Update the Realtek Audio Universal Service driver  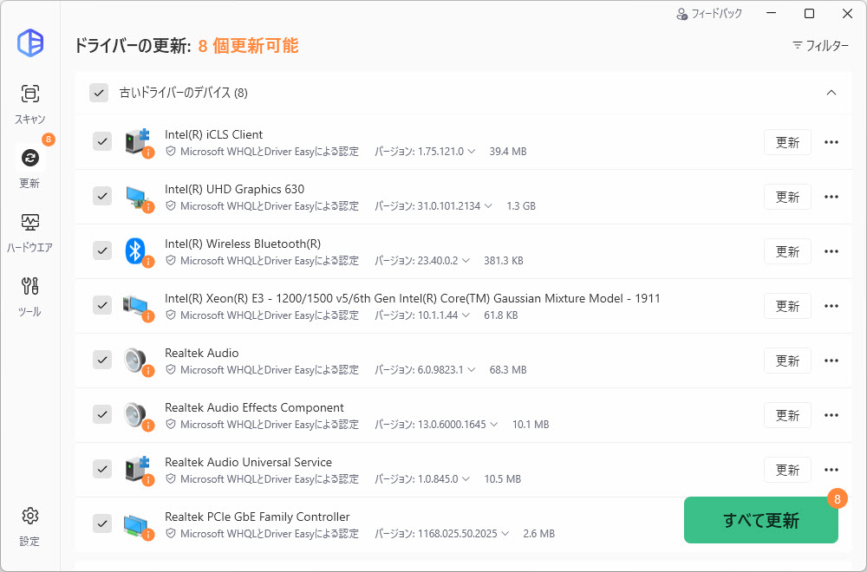tap(787, 471)
